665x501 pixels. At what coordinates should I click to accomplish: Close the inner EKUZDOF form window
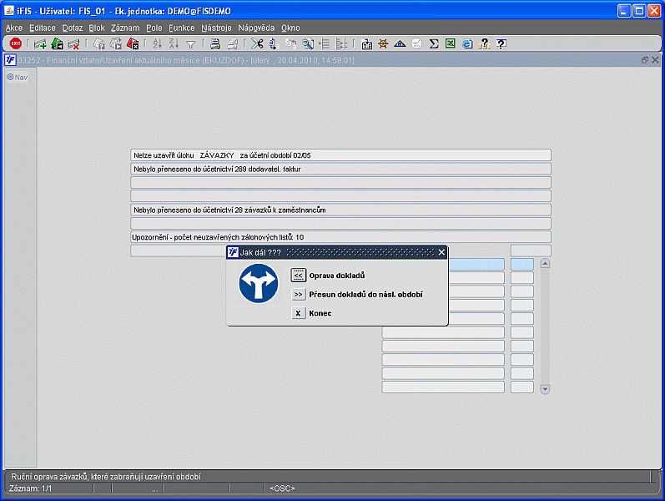coord(655,60)
